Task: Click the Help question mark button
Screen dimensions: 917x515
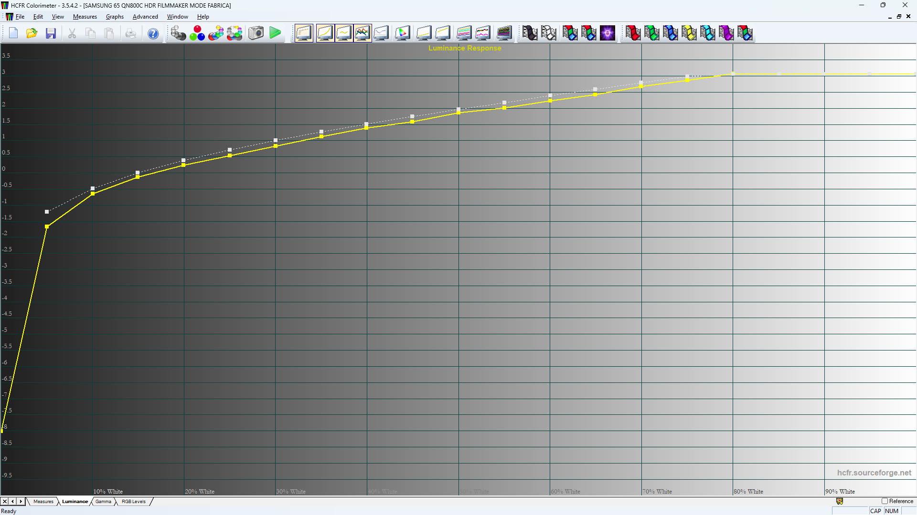Action: click(153, 33)
